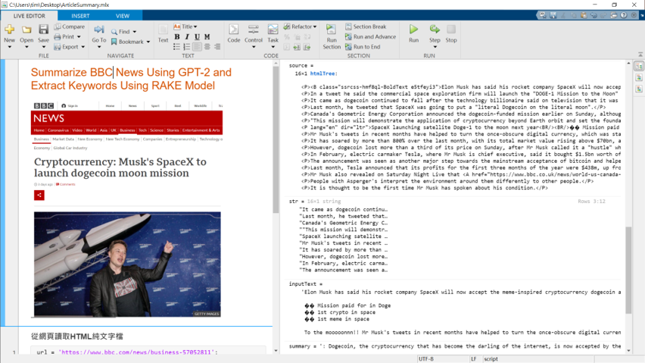Click the quick access Paste icon
The height and width of the screenshot is (363, 645).
click(583, 15)
